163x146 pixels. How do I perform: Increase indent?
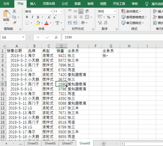tap(75, 23)
